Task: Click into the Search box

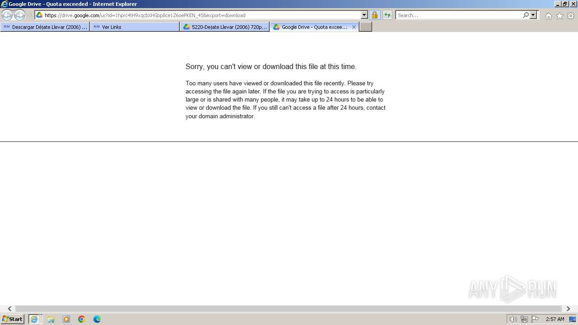Action: click(459, 15)
